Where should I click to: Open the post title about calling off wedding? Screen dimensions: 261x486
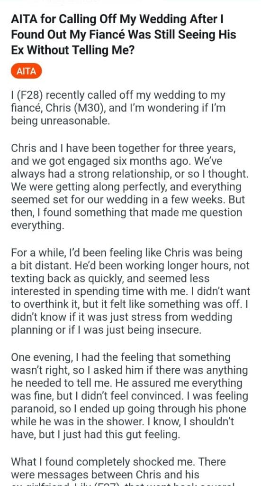click(124, 34)
